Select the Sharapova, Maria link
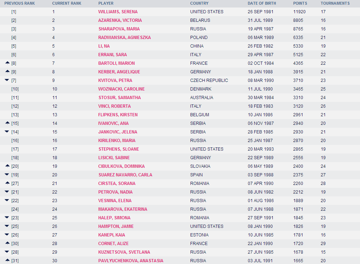 tap(119, 29)
